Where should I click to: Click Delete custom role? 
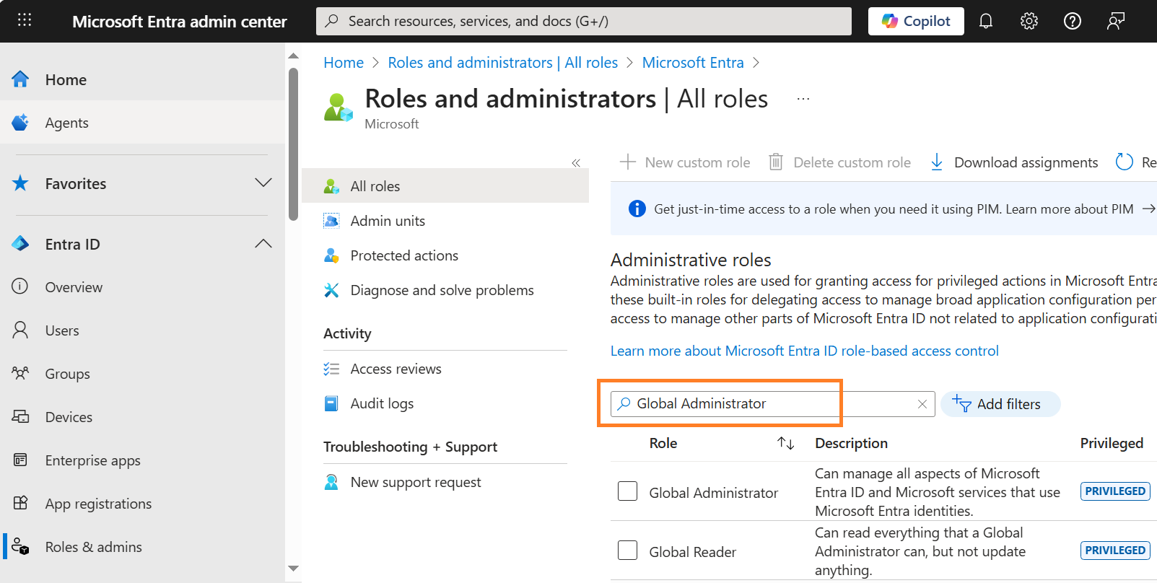pos(839,162)
